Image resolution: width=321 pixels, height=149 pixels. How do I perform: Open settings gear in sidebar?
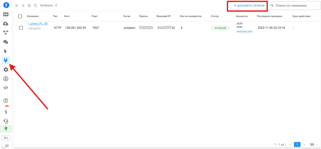6,70
